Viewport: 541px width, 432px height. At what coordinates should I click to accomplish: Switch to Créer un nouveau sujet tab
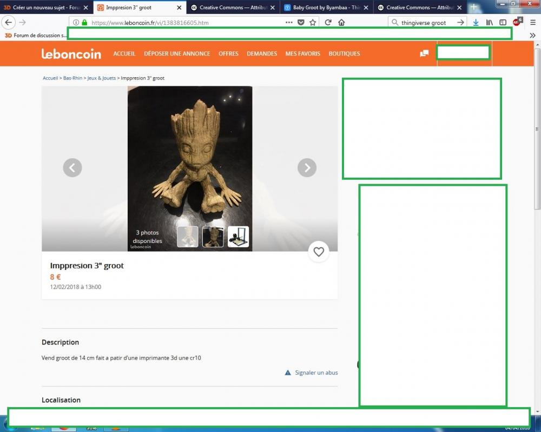click(47, 7)
